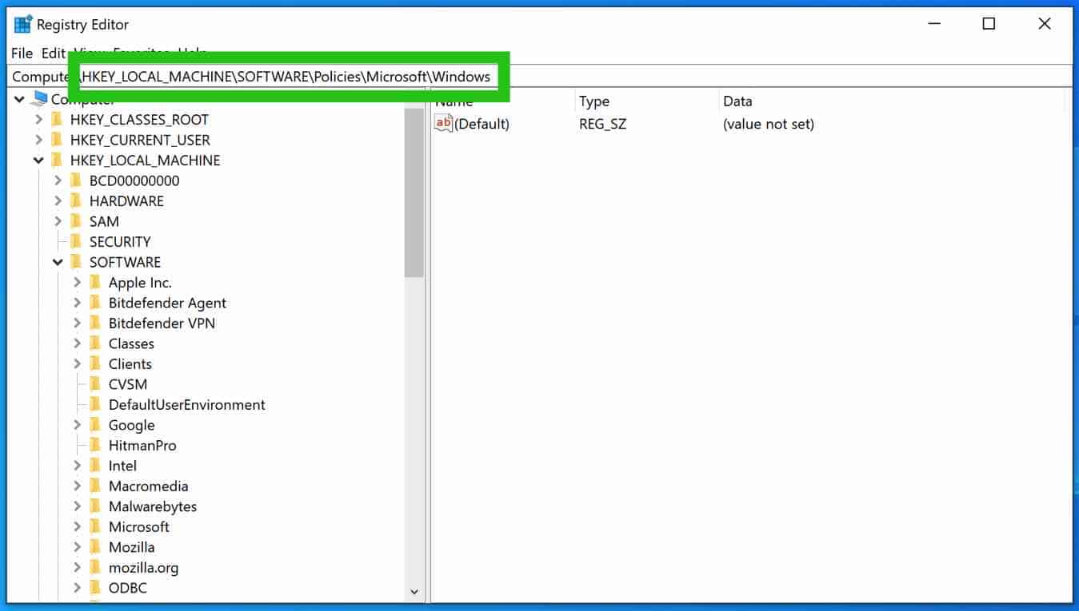Click SECURITY folder icon
The image size is (1079, 611).
pyautogui.click(x=76, y=242)
